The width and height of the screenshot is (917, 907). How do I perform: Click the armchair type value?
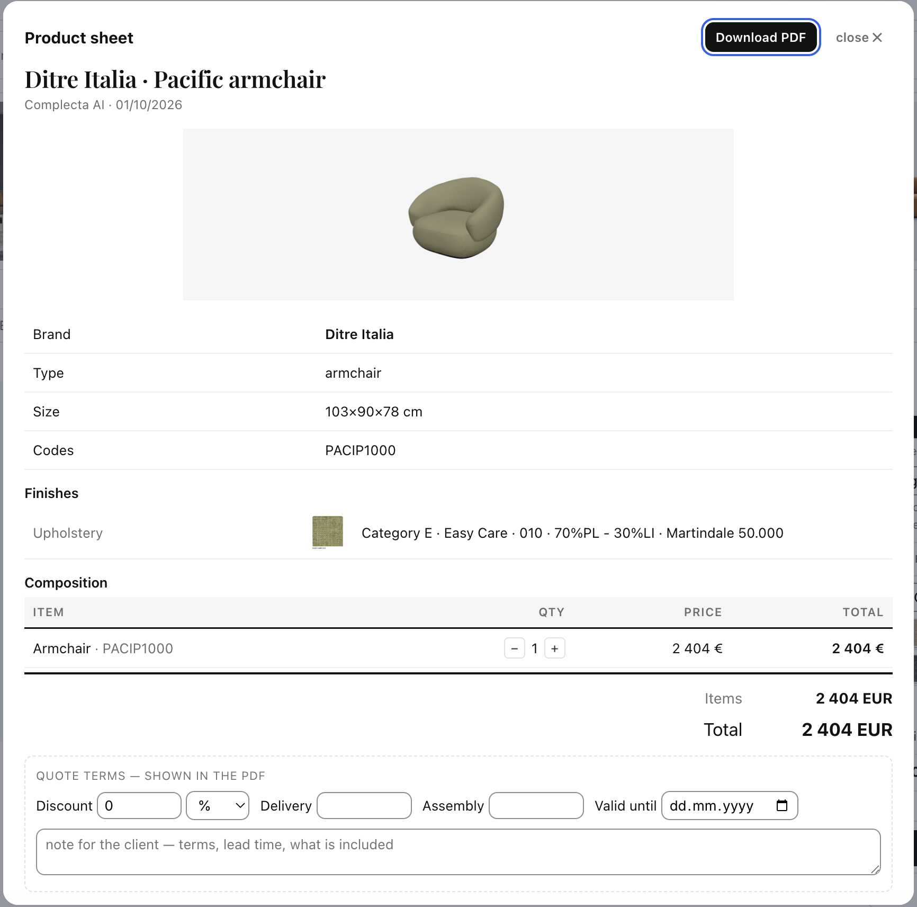(x=353, y=373)
